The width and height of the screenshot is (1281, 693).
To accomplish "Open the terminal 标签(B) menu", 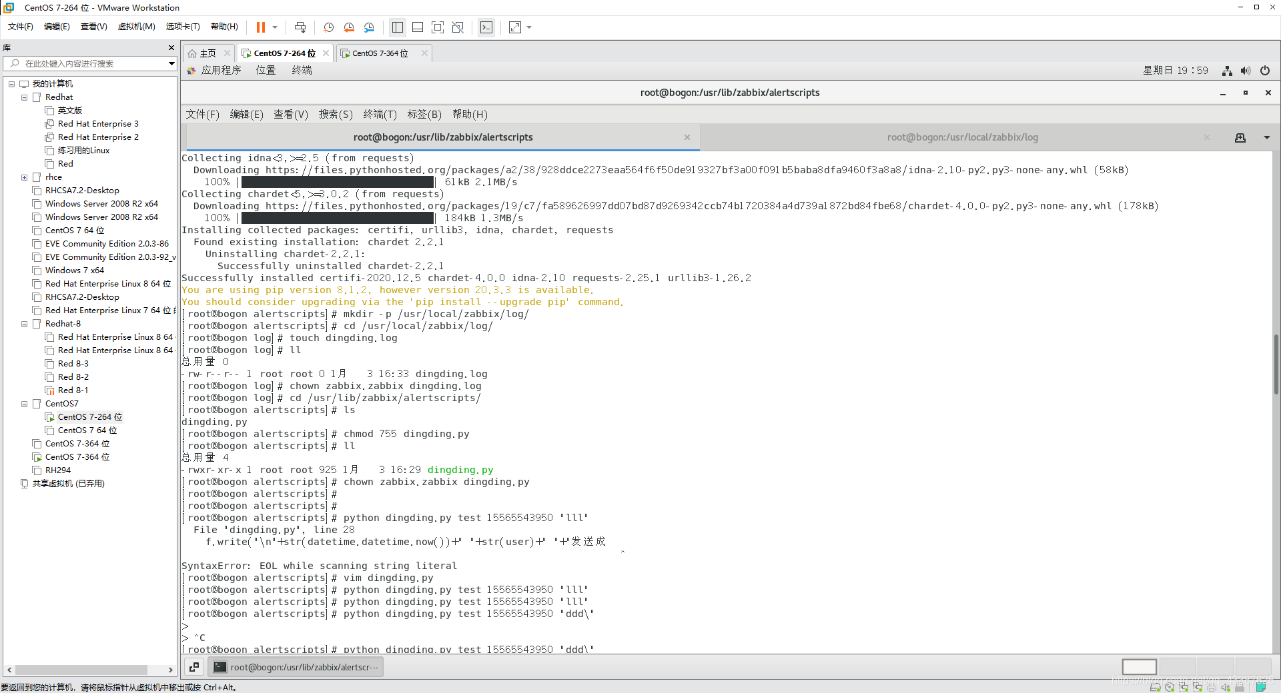I will coord(424,115).
